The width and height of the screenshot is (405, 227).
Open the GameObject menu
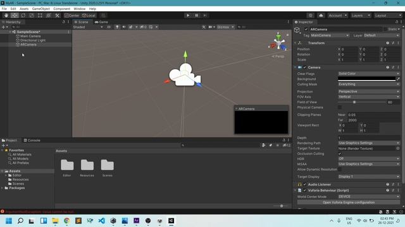(40, 9)
